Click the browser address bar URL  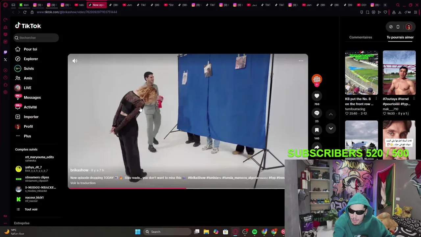coord(77,12)
